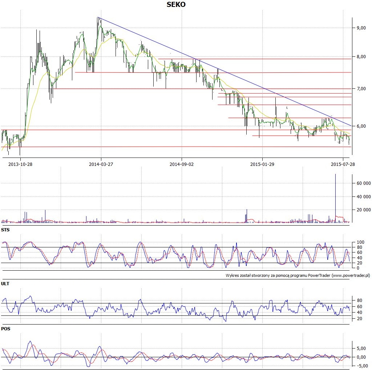Select the 2014-09-02 date label

(182, 164)
